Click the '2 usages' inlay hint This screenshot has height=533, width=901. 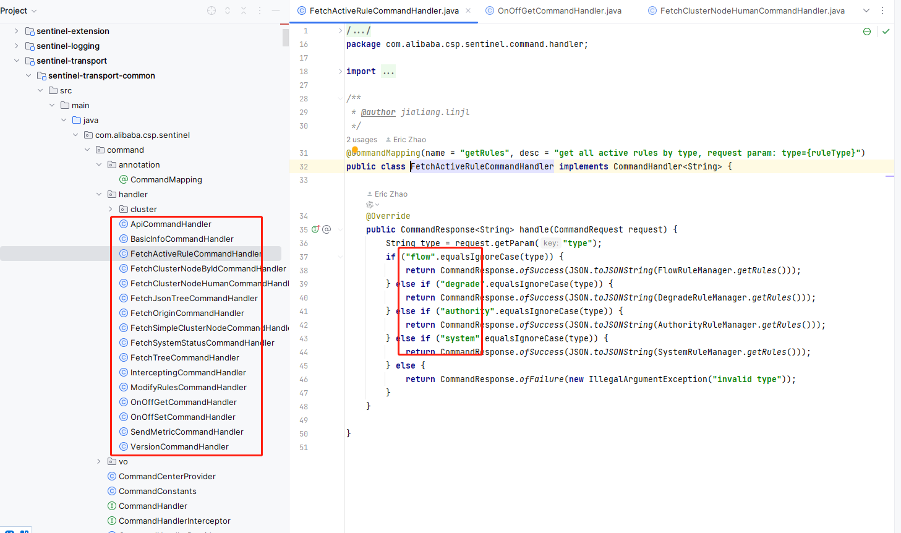[362, 140]
